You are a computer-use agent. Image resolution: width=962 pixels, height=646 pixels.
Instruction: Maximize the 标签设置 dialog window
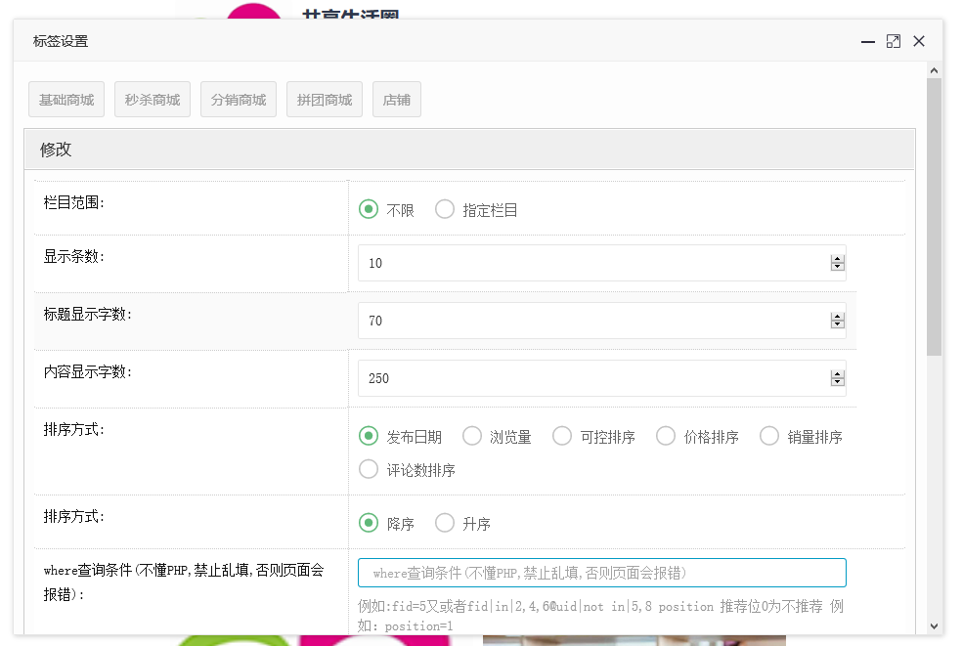point(893,41)
